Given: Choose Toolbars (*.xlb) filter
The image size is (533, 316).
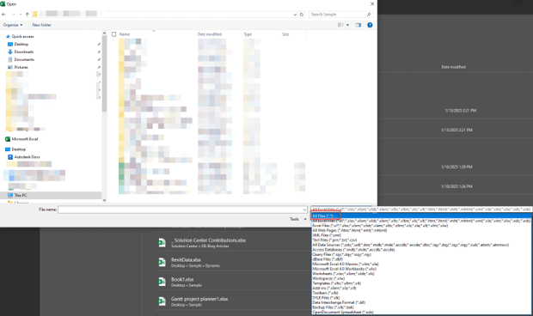Looking at the screenshot, I should coord(421,293).
